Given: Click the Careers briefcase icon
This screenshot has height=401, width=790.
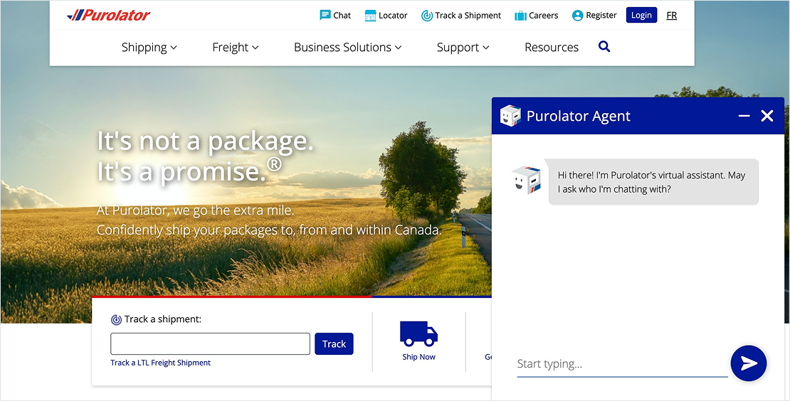Looking at the screenshot, I should point(520,16).
